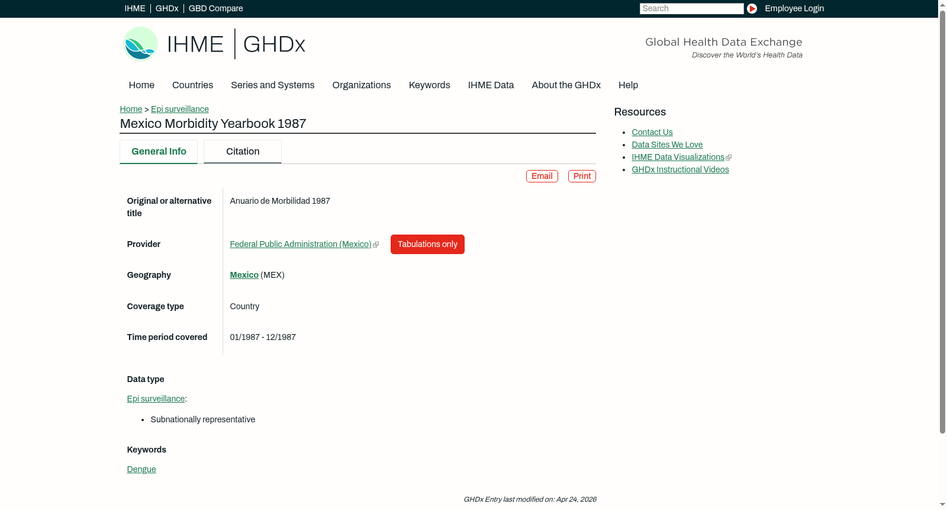Click the coverage type value 'Country'

244,306
